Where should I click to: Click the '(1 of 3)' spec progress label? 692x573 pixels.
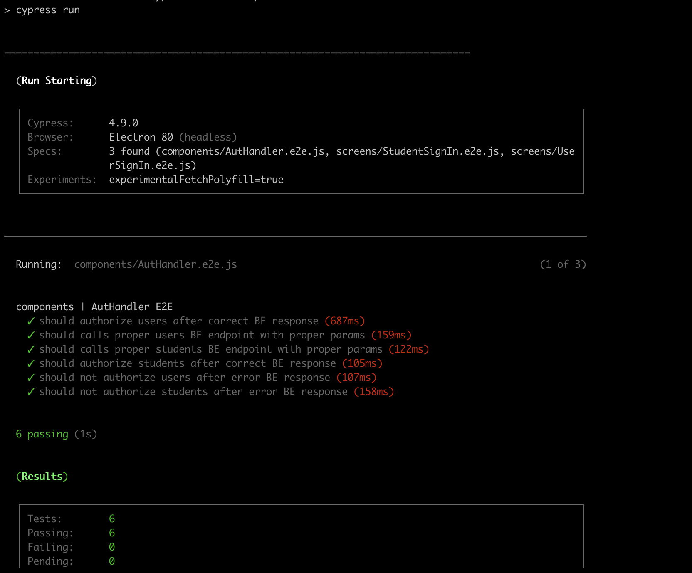pos(563,264)
